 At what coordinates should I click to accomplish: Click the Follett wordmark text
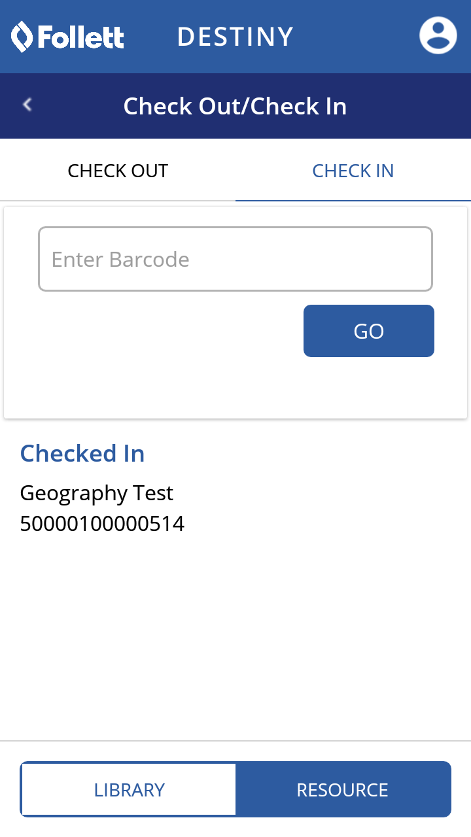[80, 37]
